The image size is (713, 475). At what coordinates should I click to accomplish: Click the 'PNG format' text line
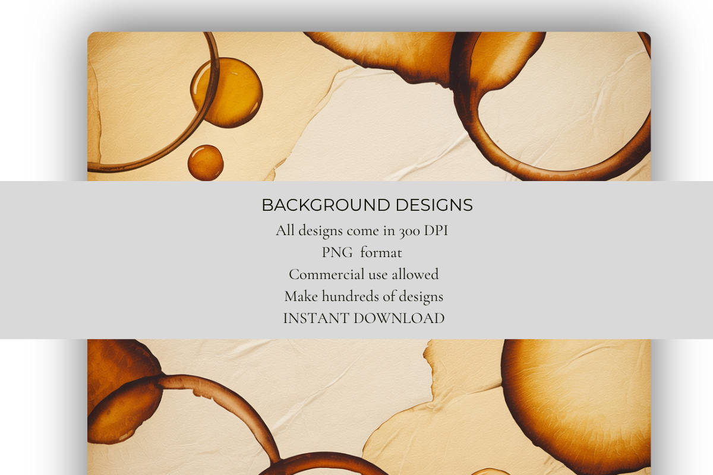point(362,252)
